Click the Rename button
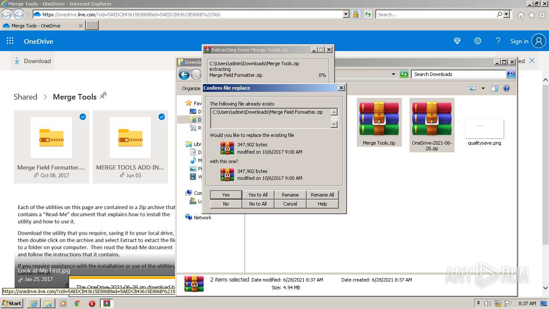Screen dimensions: 549x309 click(x=290, y=195)
